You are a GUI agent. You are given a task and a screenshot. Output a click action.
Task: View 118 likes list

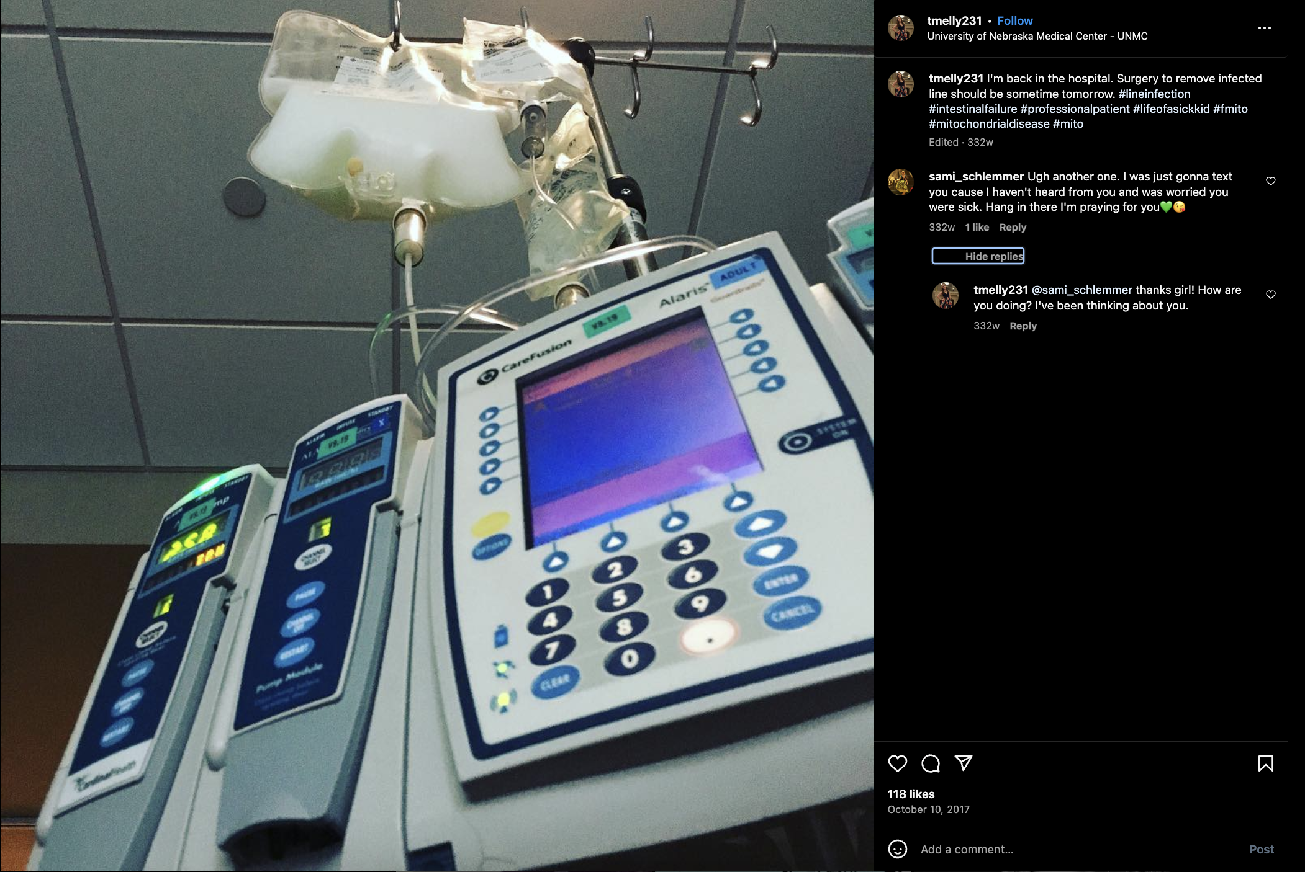911,794
